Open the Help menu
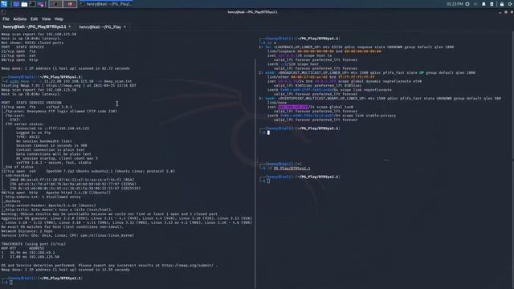The height and width of the screenshot is (289, 514). (59, 19)
